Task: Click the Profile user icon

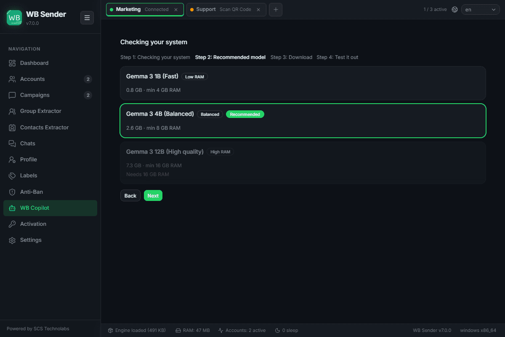Action: pos(12,160)
